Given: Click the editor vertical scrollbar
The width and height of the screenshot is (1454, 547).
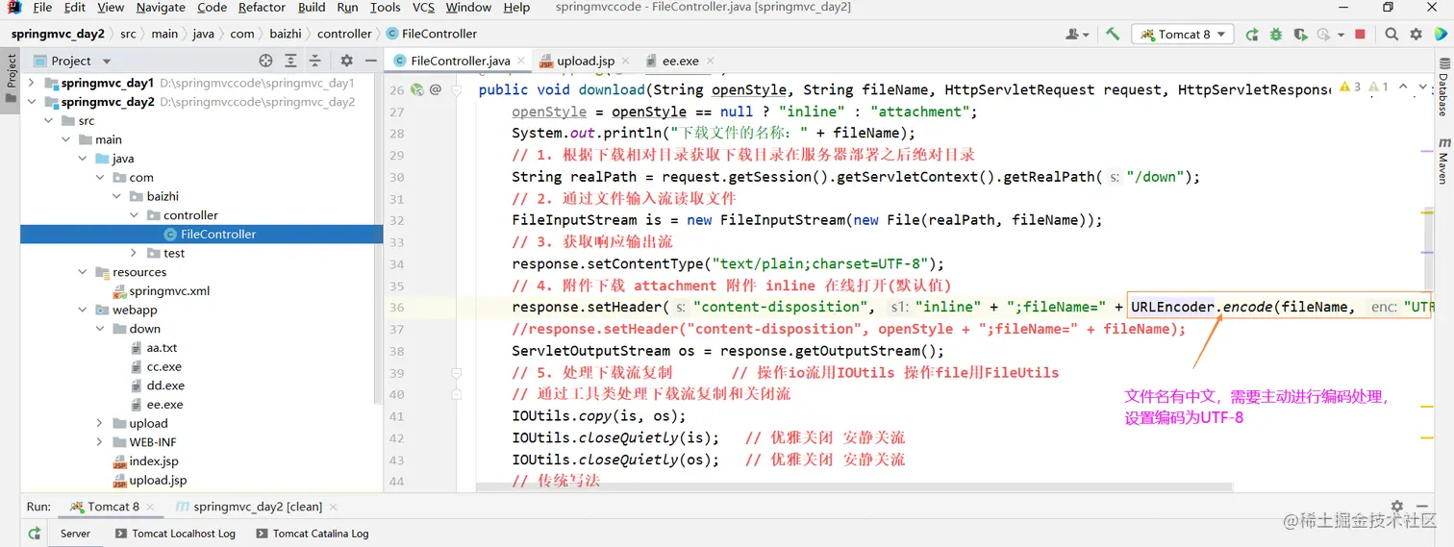Looking at the screenshot, I should click(x=1428, y=250).
